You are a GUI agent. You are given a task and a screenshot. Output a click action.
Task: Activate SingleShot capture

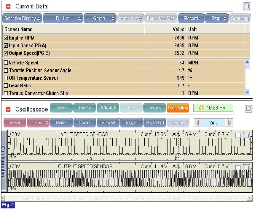[x=155, y=123]
